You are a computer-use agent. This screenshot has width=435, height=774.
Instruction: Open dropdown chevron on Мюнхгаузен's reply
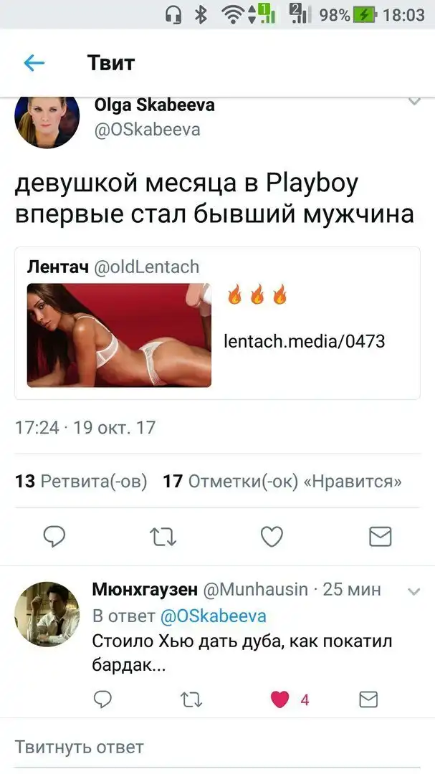[414, 591]
